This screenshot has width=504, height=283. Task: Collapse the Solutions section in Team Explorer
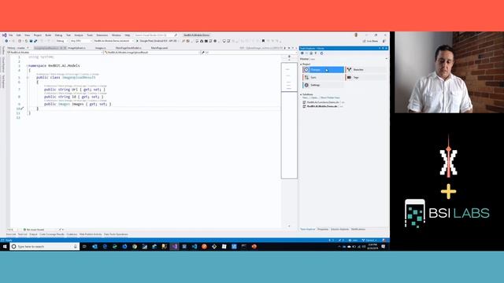click(301, 94)
